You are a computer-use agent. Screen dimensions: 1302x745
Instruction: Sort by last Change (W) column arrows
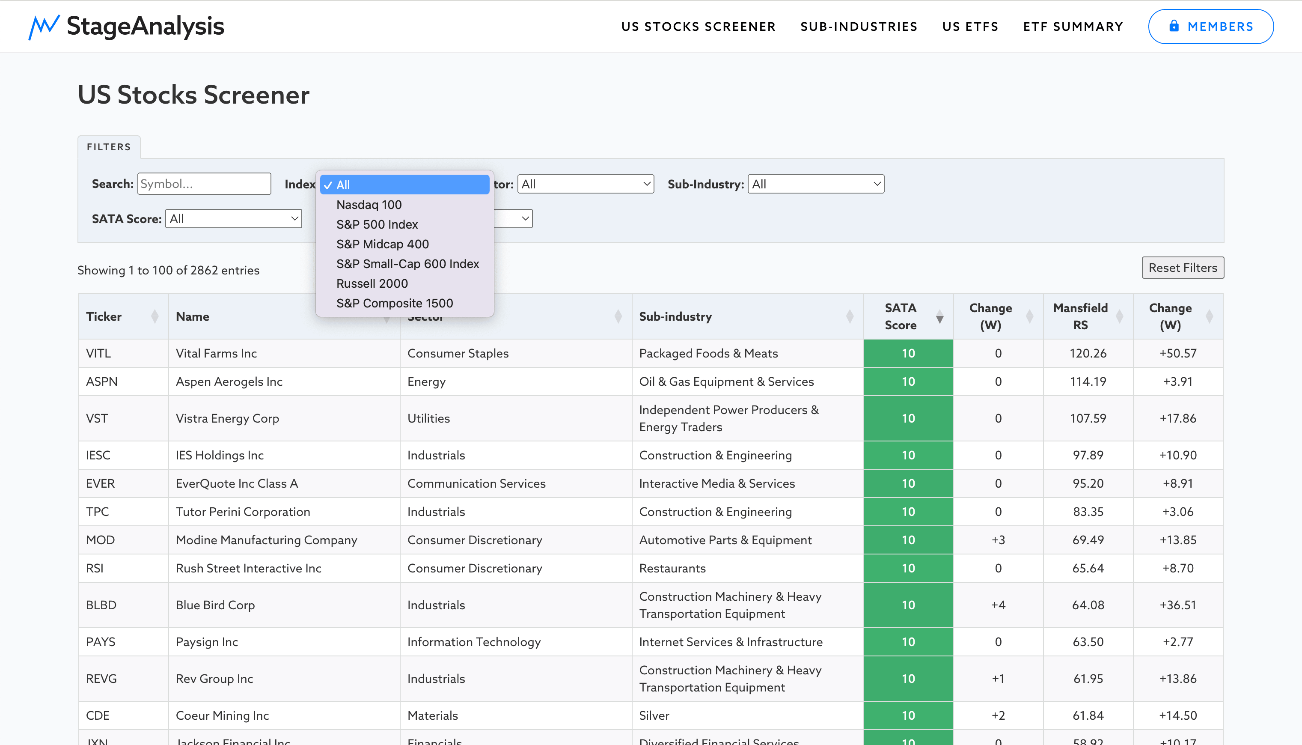pyautogui.click(x=1210, y=317)
